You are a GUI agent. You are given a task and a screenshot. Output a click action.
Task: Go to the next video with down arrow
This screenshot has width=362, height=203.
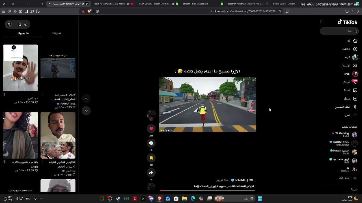coord(86,111)
